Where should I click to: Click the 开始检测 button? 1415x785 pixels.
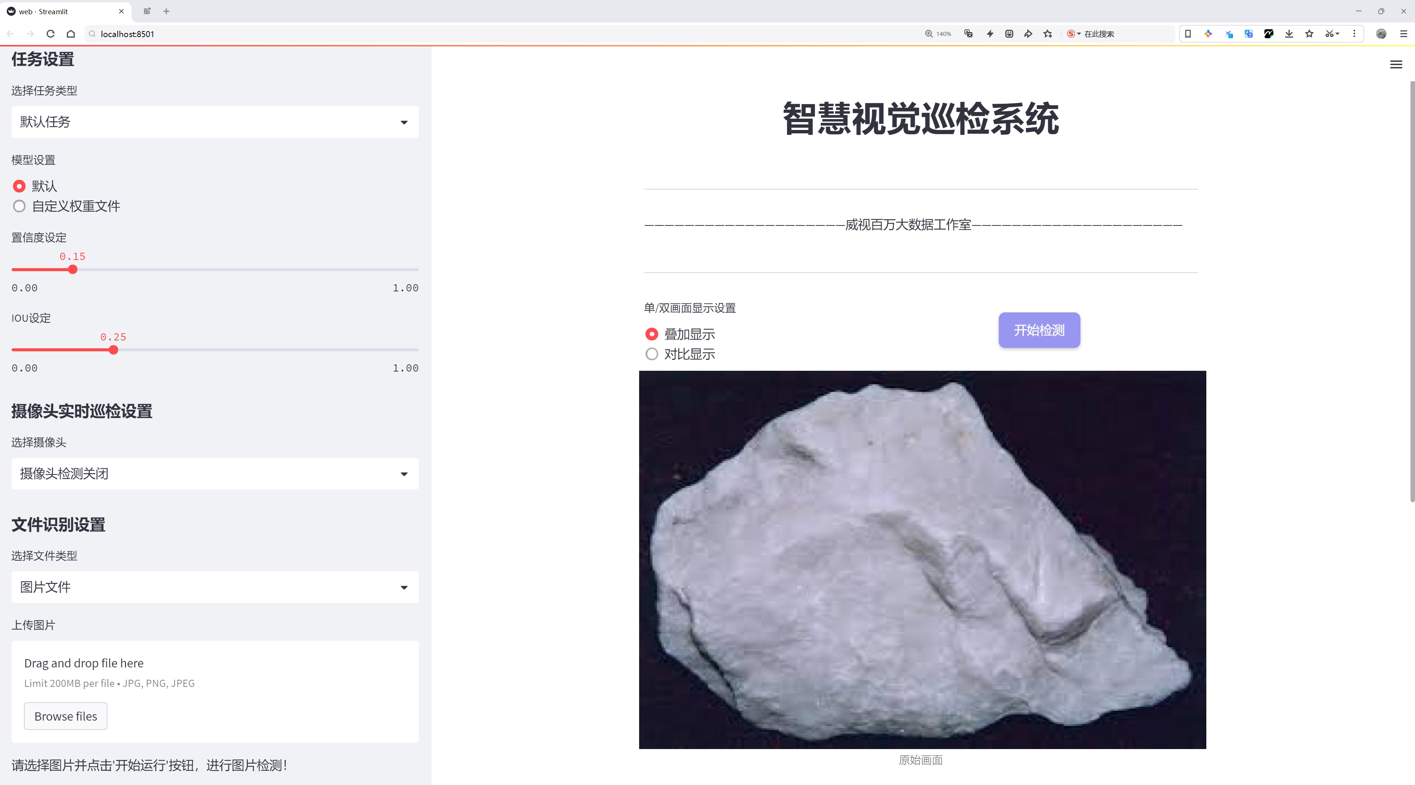pos(1039,330)
